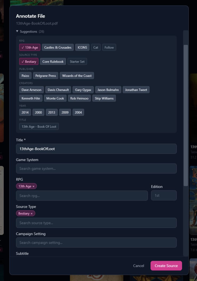Click the Title text field

(96, 149)
